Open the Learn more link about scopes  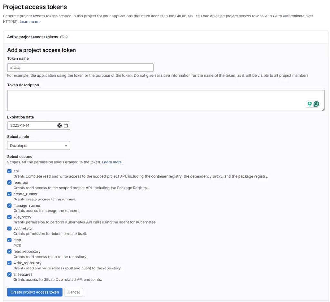(112, 162)
